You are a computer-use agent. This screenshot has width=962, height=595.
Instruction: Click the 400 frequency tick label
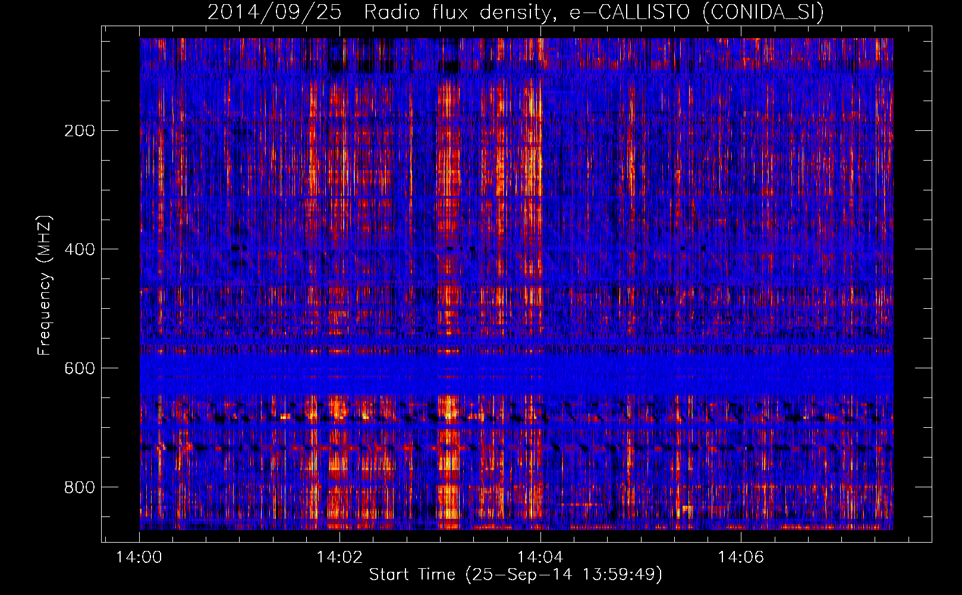pyautogui.click(x=80, y=249)
